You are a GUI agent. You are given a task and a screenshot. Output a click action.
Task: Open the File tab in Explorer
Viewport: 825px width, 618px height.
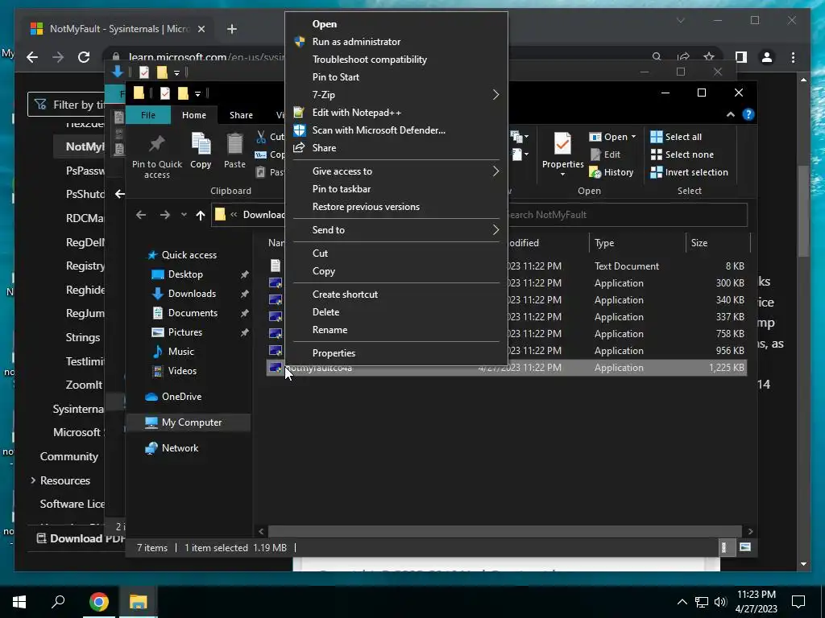(x=148, y=115)
